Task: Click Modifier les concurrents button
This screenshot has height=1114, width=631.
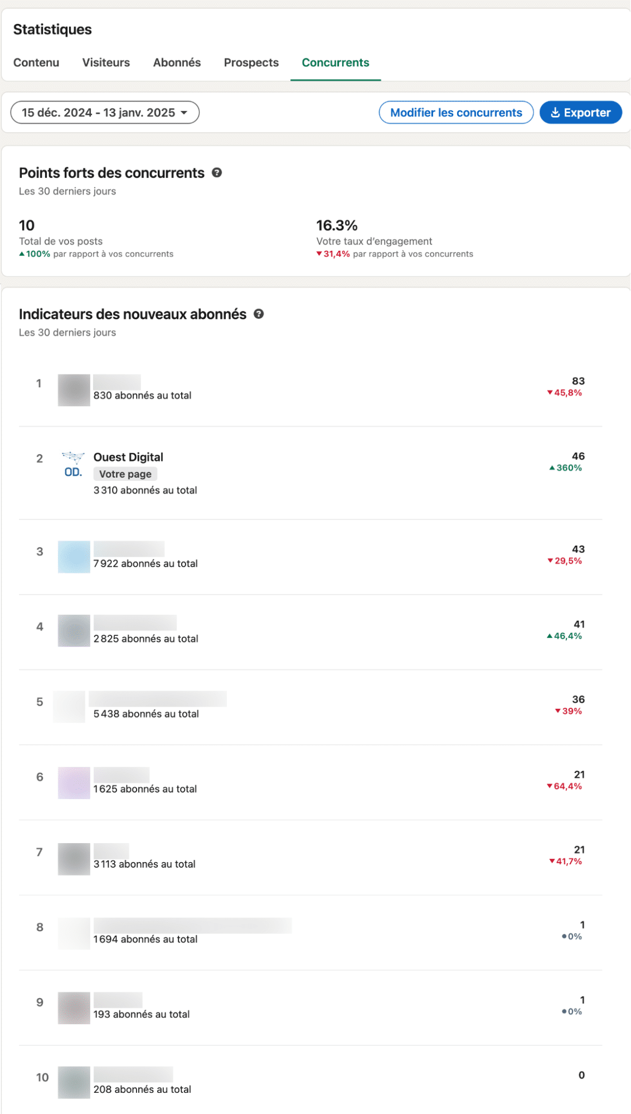Action: pos(456,113)
